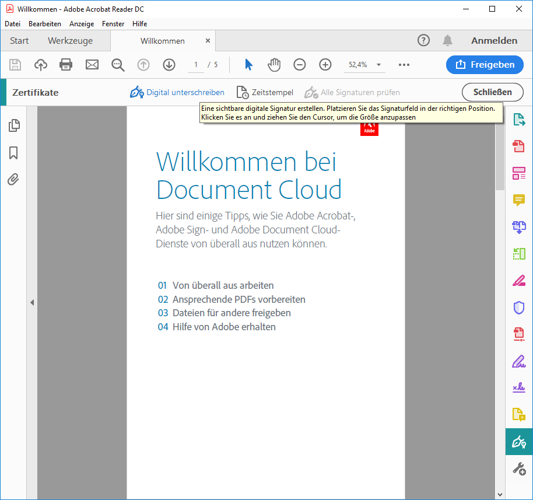Open Fill & Sign pen tool
This screenshot has width=533, height=500.
(x=519, y=361)
